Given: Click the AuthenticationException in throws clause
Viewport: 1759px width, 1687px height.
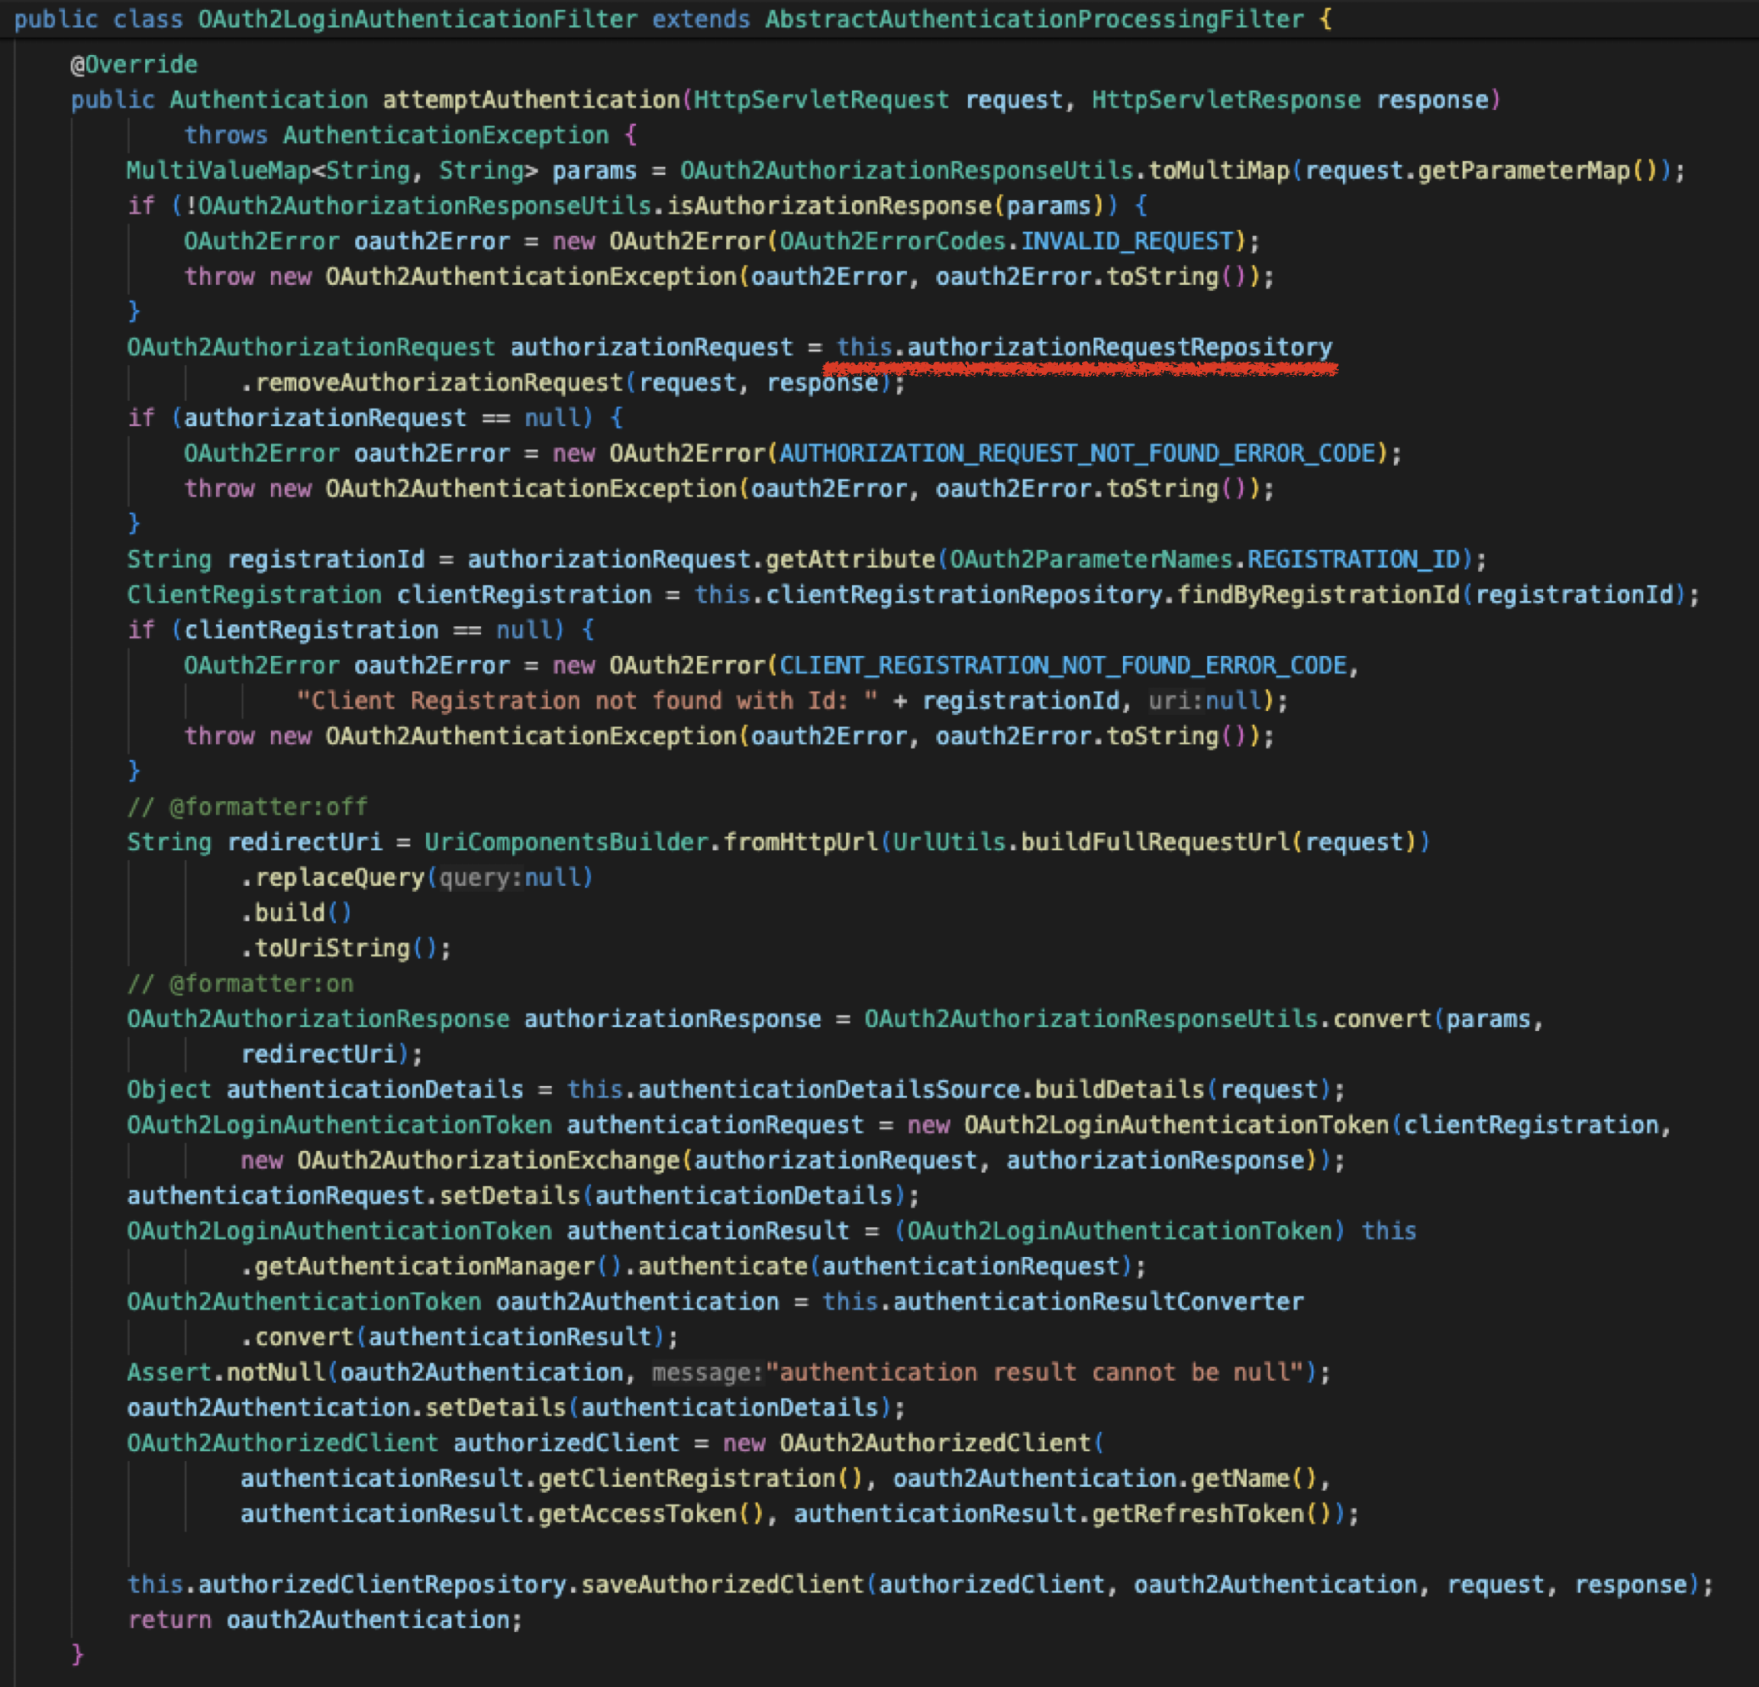Looking at the screenshot, I should 446,136.
